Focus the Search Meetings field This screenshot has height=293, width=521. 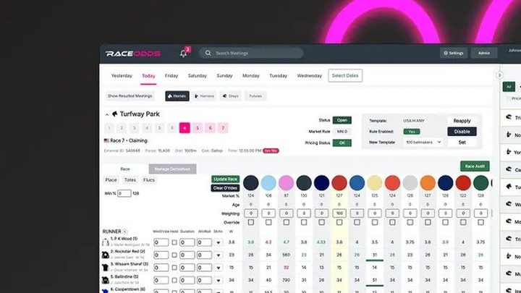click(x=251, y=53)
